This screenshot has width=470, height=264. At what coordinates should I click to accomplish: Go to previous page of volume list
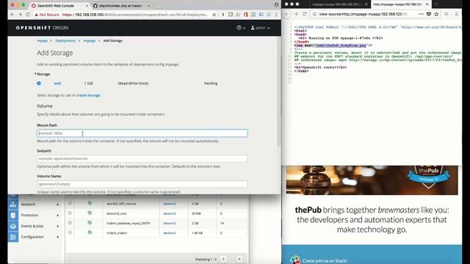point(223,259)
